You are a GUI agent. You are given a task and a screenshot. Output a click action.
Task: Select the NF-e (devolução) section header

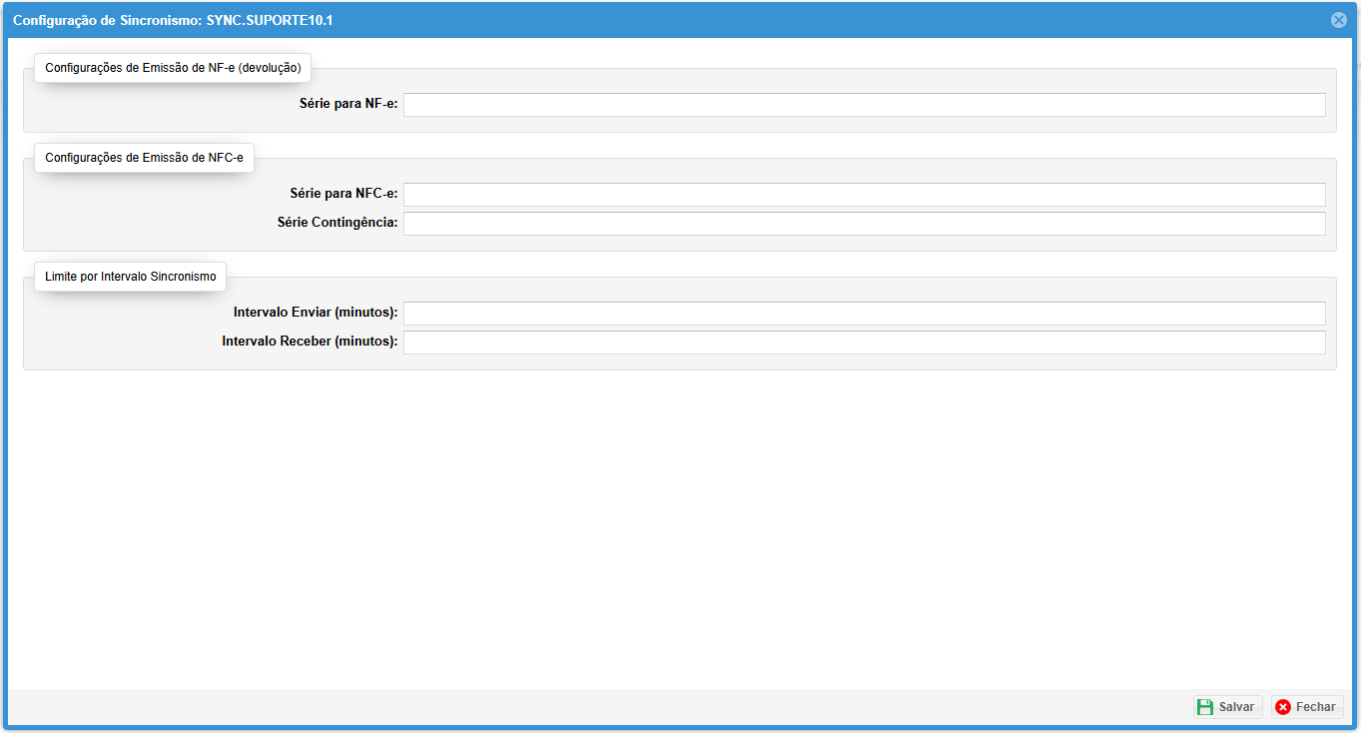(x=173, y=68)
